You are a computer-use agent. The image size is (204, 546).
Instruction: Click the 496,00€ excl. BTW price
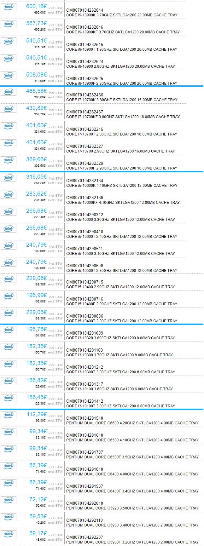40,13
